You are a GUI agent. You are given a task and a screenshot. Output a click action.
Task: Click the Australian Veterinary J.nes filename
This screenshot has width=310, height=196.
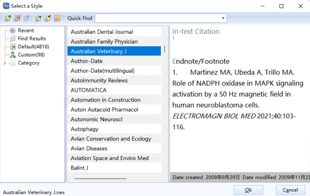(34, 192)
